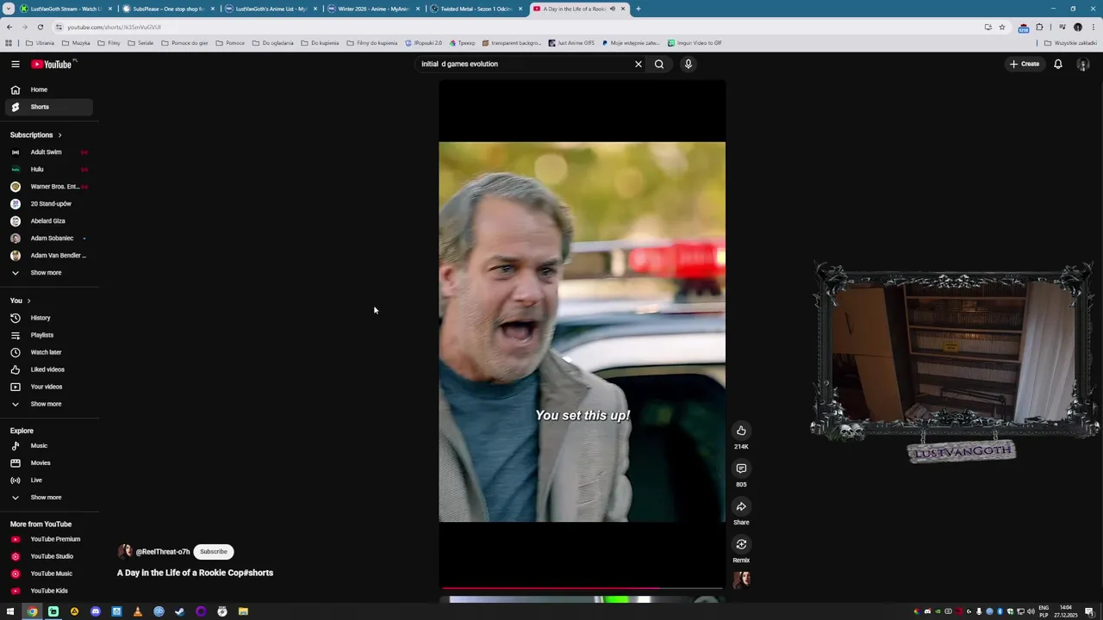
Task: Open Discord from the taskbar
Action: click(96, 611)
